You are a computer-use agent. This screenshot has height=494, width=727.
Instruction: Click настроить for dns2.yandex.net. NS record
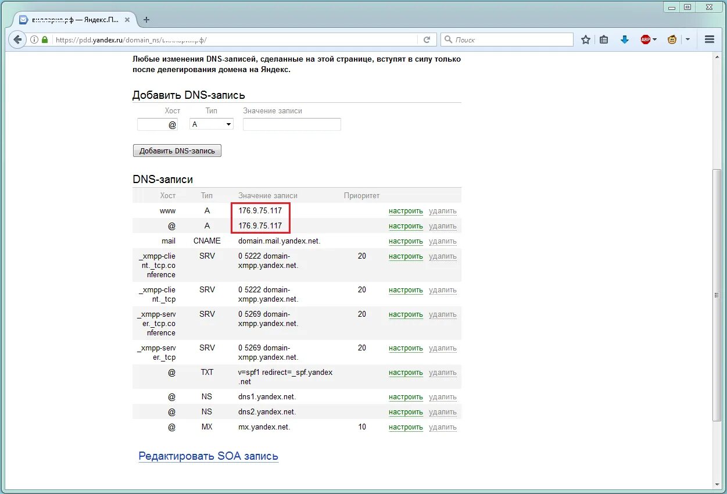pos(406,412)
